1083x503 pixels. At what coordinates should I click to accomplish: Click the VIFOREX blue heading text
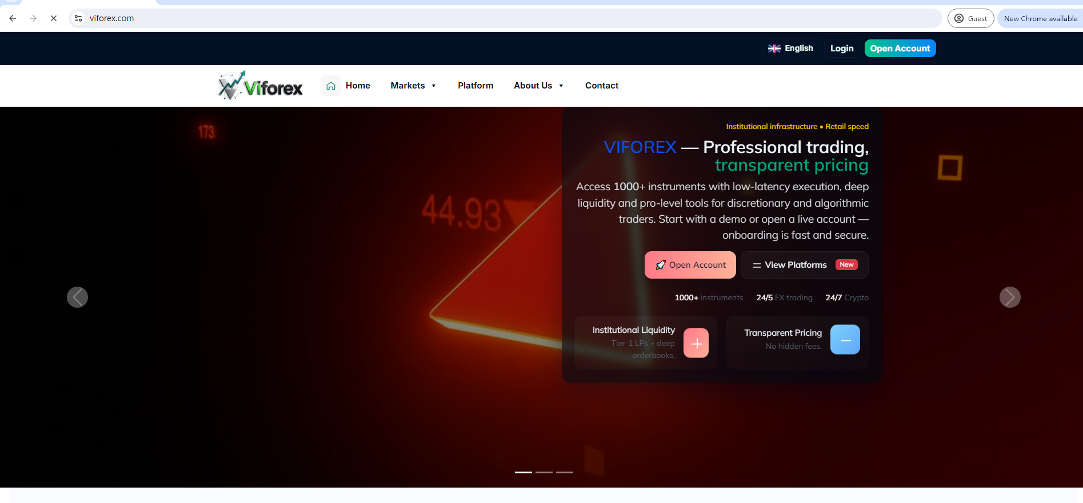(x=640, y=147)
